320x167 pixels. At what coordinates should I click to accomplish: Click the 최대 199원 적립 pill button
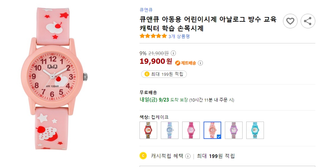click(164, 74)
